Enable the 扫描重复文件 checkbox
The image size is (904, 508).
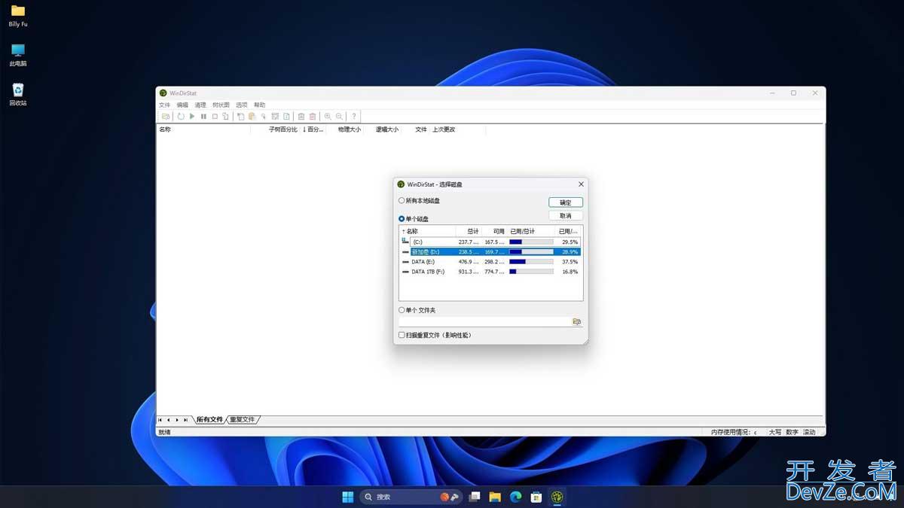coord(402,335)
